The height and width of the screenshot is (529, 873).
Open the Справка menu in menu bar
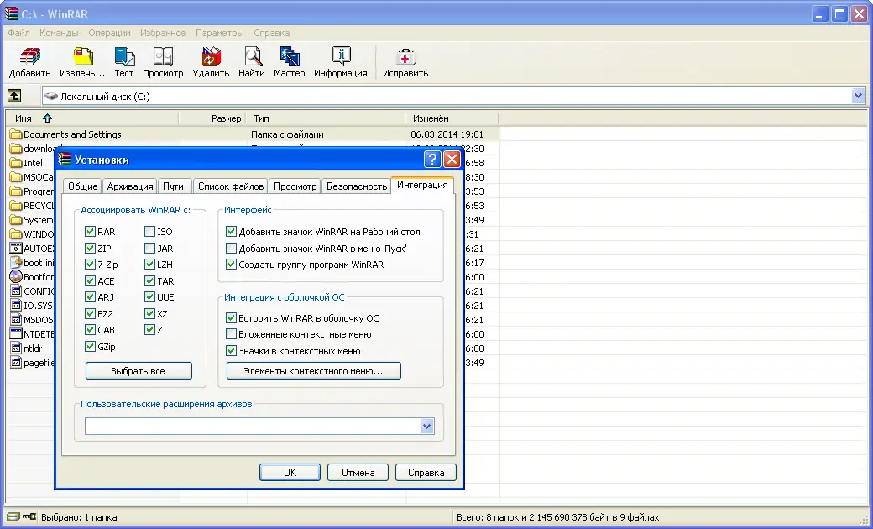coord(272,33)
